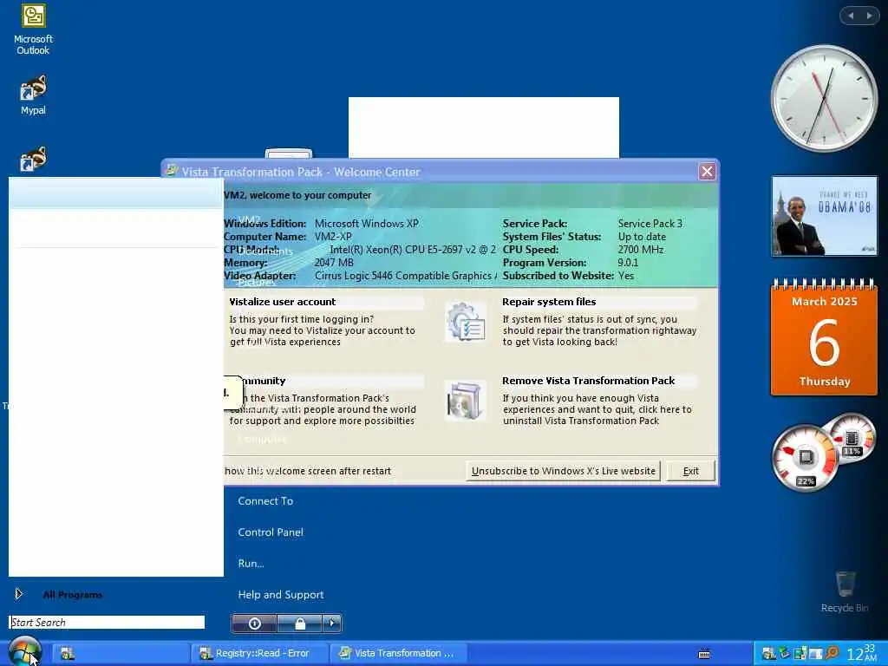888x666 pixels.
Task: Click the window-shaped tray icon
Action: (815, 654)
